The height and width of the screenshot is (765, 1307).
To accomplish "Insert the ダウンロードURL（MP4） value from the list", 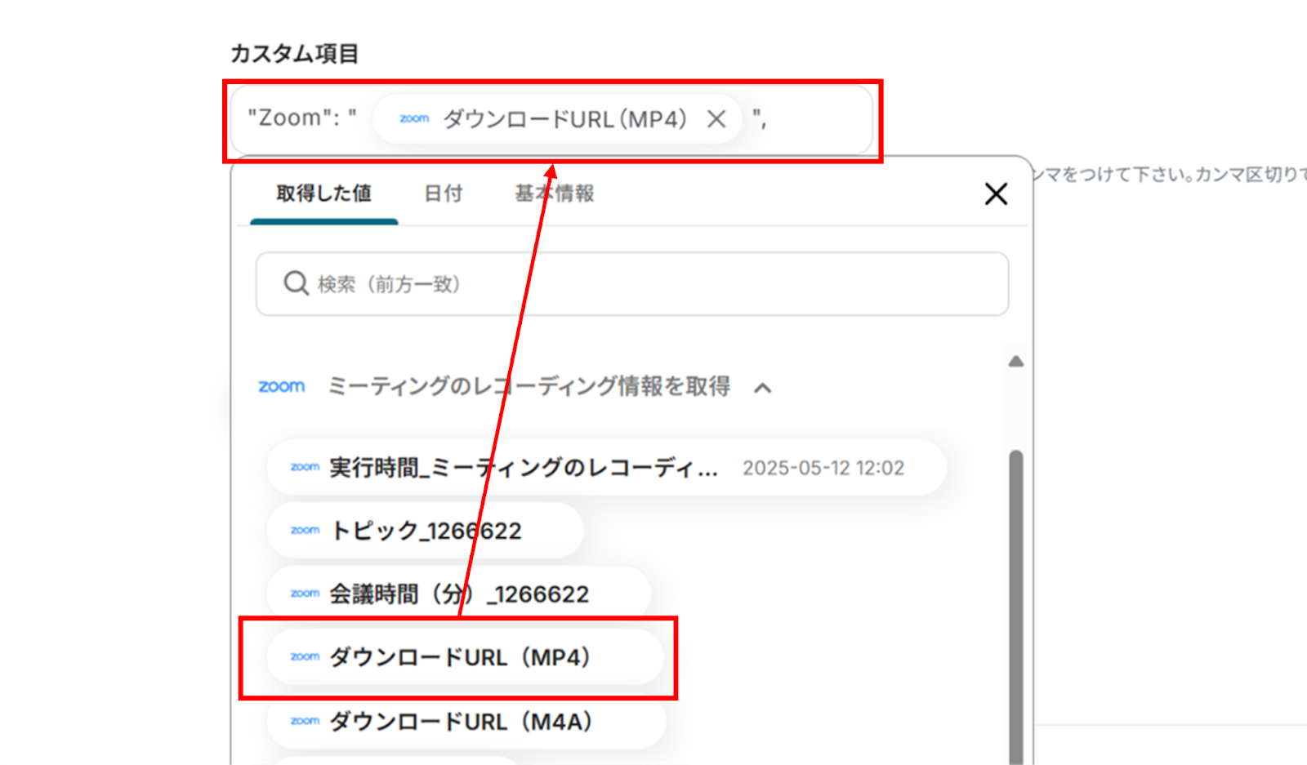I will click(x=466, y=657).
